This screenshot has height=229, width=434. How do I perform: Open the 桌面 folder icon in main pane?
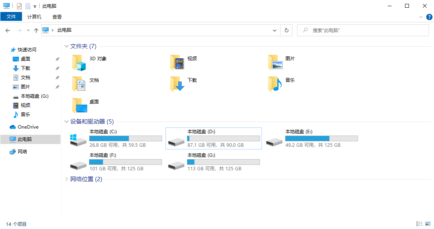pos(79,106)
